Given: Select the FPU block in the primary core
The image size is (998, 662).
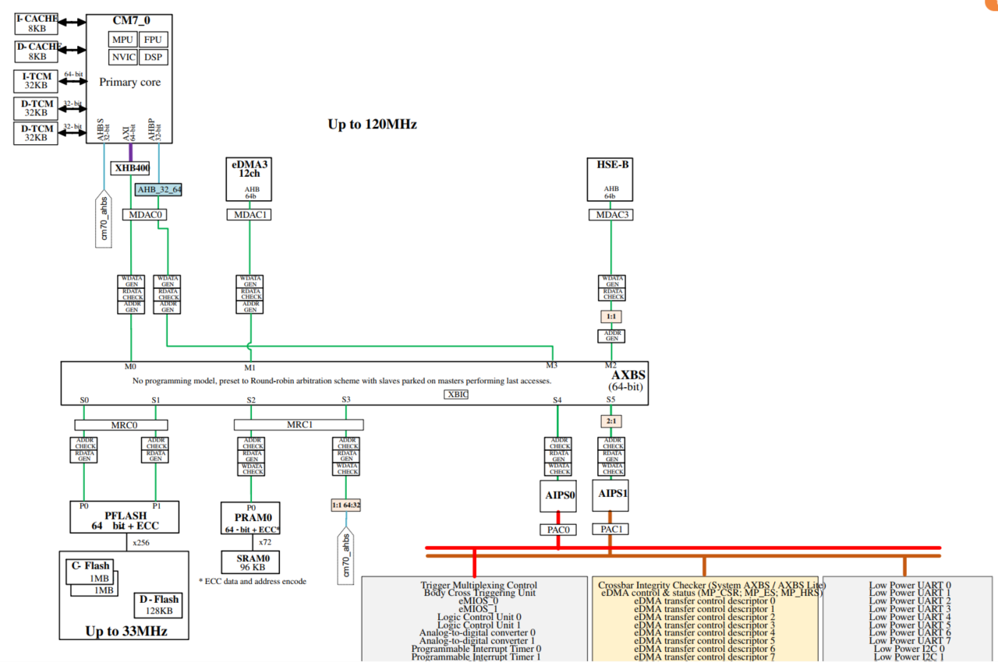Looking at the screenshot, I should click(x=154, y=40).
